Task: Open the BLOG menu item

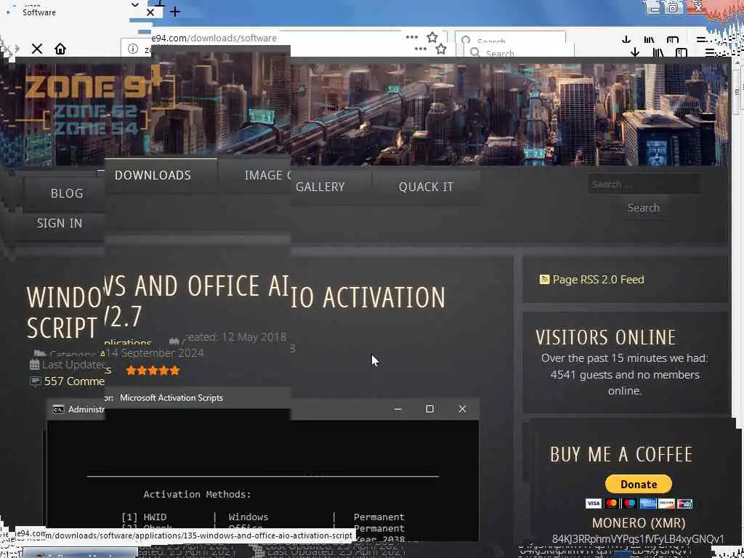Action: click(x=67, y=193)
